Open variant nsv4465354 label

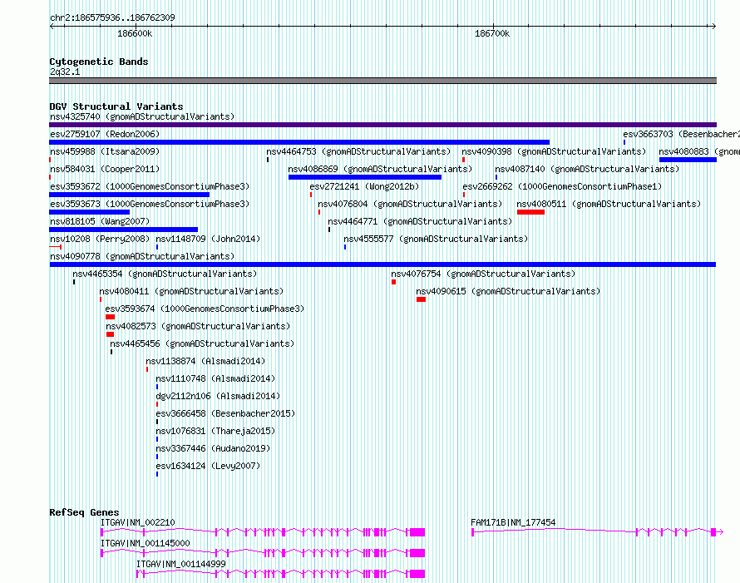tap(165, 274)
